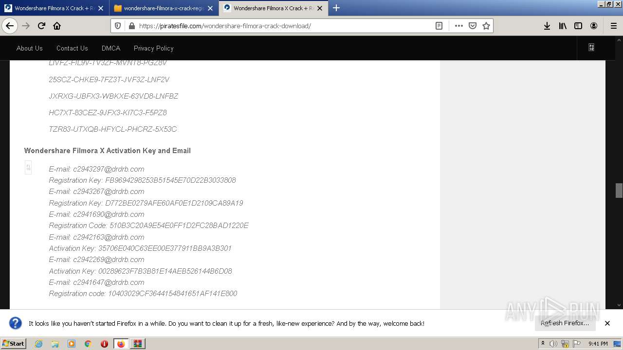Save page to Pocket

[473, 26]
